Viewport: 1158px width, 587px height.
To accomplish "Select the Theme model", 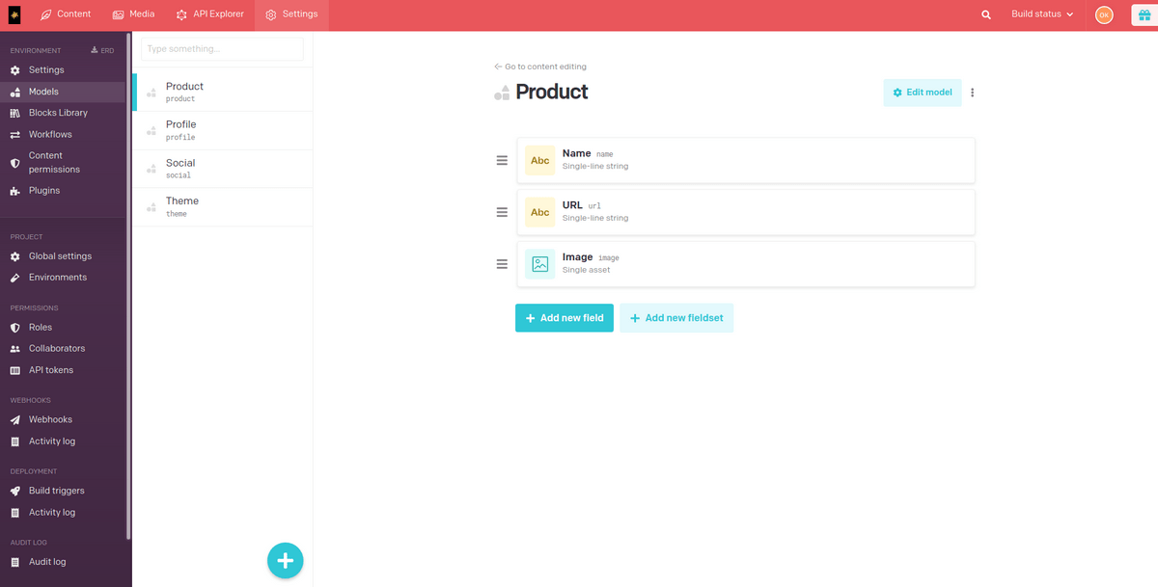I will tap(222, 207).
